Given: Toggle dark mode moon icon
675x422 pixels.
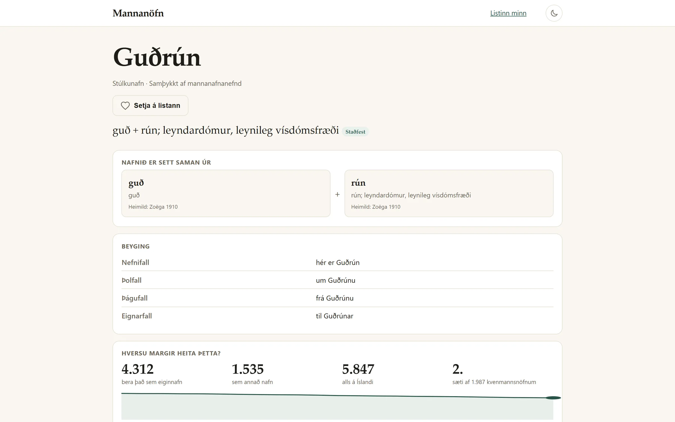Looking at the screenshot, I should coord(554,13).
